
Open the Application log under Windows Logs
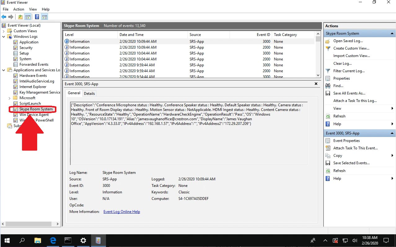pyautogui.click(x=29, y=42)
